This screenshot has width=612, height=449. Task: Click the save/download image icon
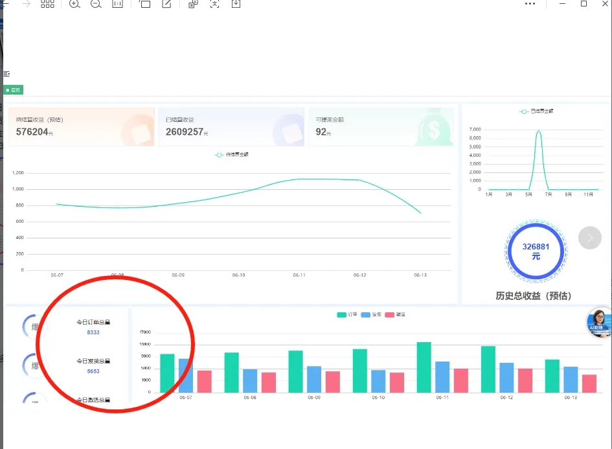click(x=236, y=4)
